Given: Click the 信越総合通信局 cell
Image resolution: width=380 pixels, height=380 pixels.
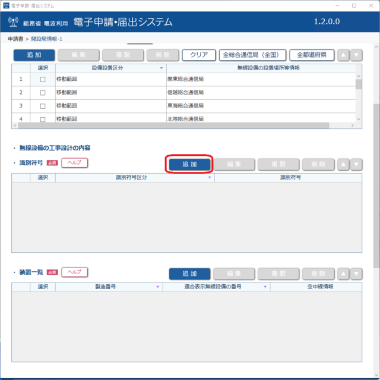Looking at the screenshot, I should (261, 92).
